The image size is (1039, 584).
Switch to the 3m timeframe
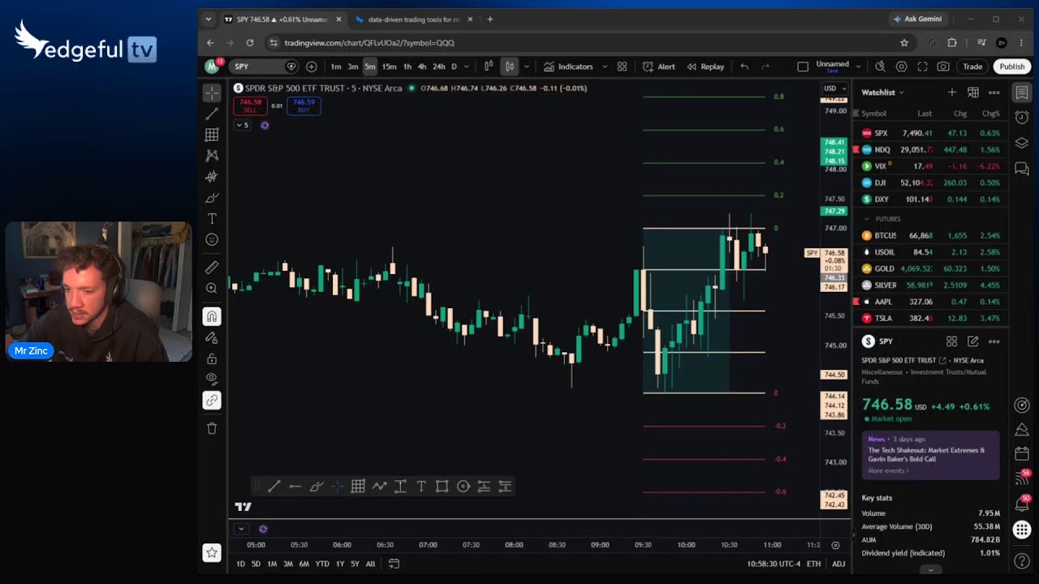tap(353, 67)
